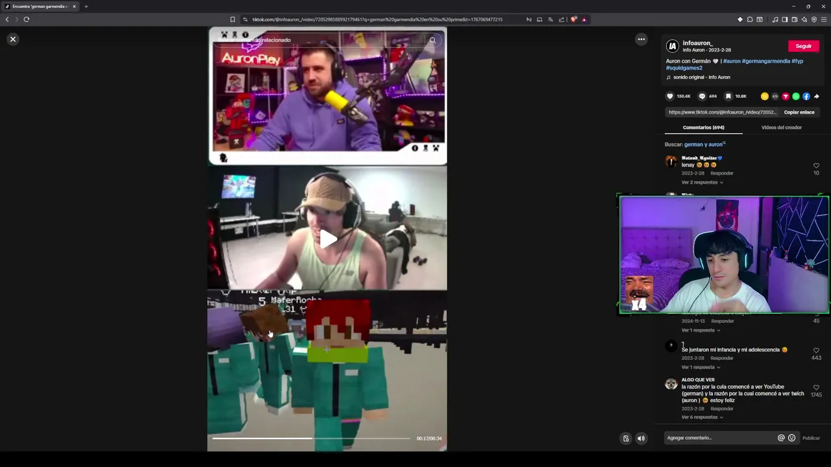Mute the video with speaker icon
The height and width of the screenshot is (467, 831).
point(641,438)
